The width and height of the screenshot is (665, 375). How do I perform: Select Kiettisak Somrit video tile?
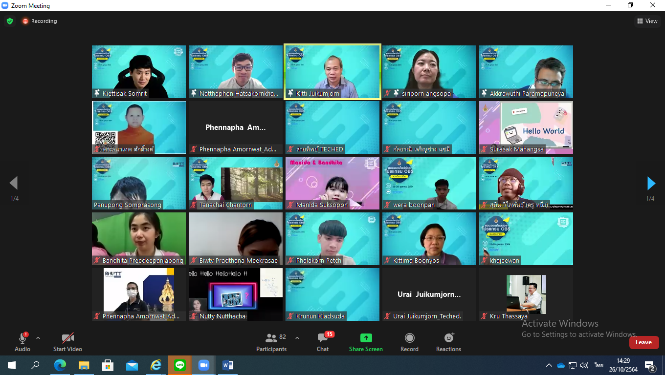pyautogui.click(x=139, y=72)
